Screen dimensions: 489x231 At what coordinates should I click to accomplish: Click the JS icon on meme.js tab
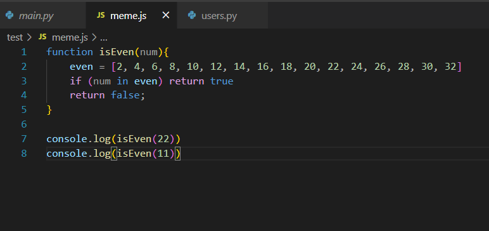click(x=101, y=15)
